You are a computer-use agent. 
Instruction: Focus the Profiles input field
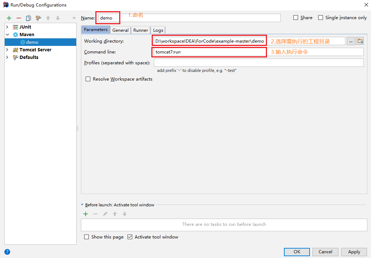(x=259, y=63)
